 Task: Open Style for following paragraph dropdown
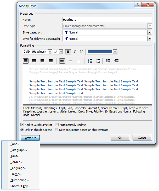tap(150, 39)
